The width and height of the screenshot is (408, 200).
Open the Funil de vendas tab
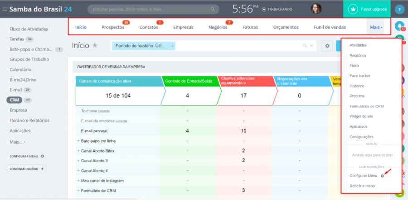pos(330,27)
